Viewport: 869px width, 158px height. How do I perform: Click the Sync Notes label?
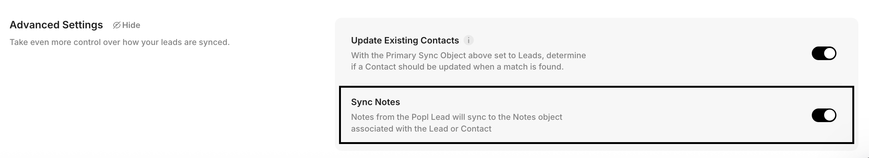coord(375,102)
